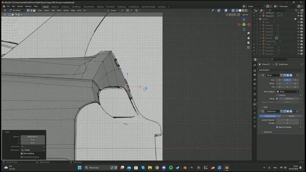
Task: Switch to Shading workspace tab
Action: coord(100,7)
